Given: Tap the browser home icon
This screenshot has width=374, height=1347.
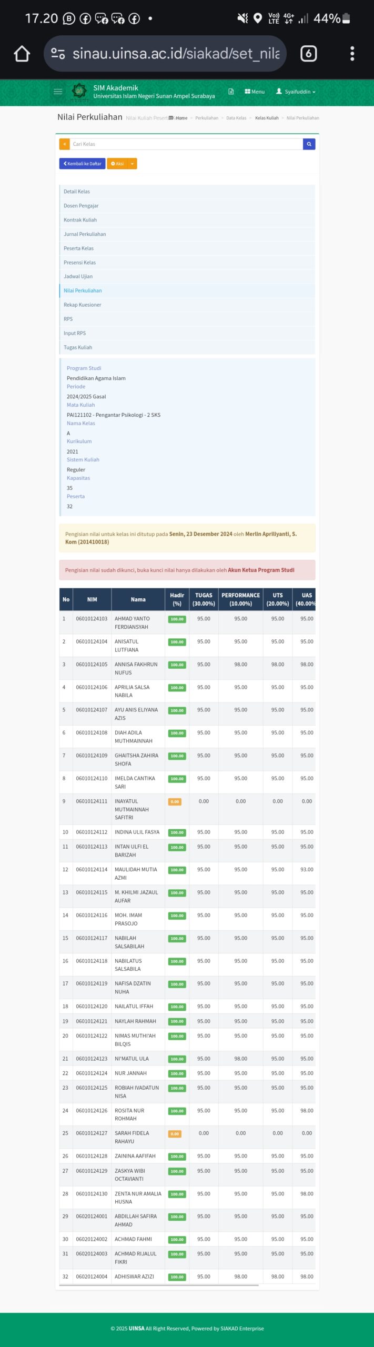Looking at the screenshot, I should [22, 54].
